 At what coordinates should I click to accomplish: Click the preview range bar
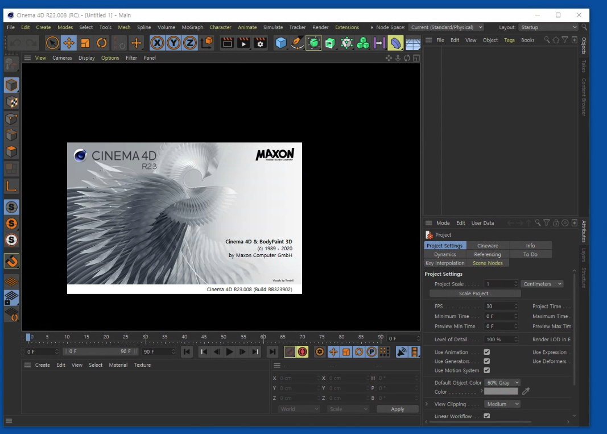pos(100,351)
